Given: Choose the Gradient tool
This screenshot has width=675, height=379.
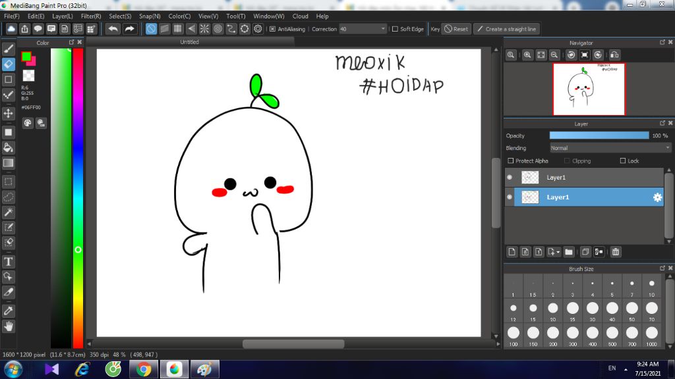Looking at the screenshot, I should [x=8, y=163].
